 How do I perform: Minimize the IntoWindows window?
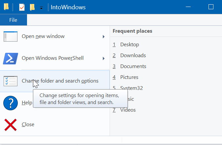(x=188, y=7)
